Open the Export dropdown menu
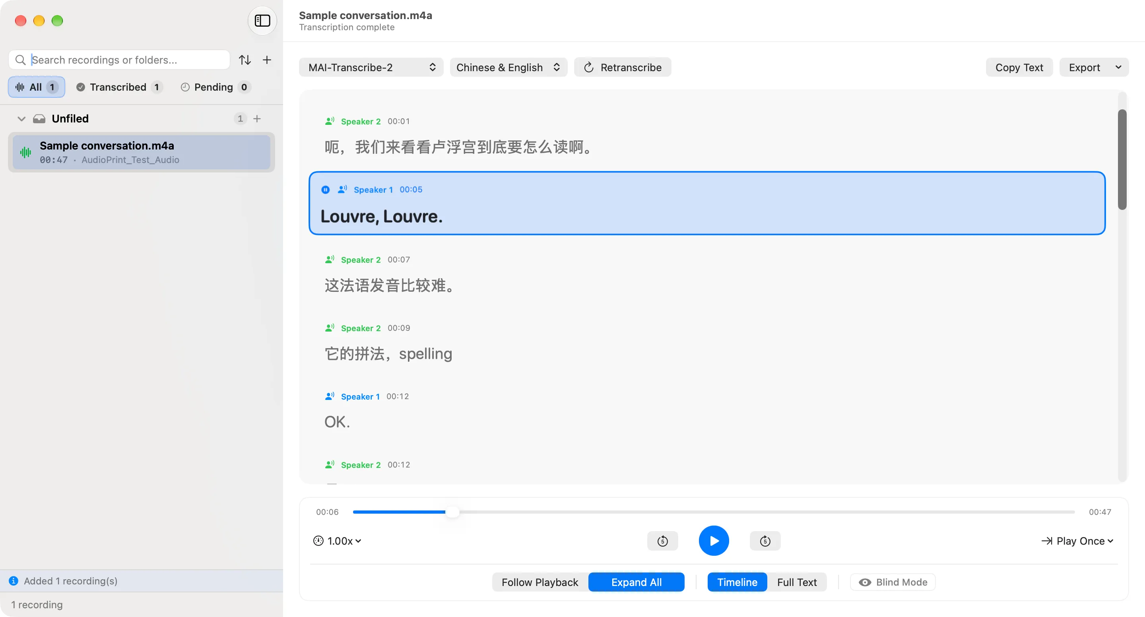This screenshot has height=617, width=1145. [x=1094, y=67]
